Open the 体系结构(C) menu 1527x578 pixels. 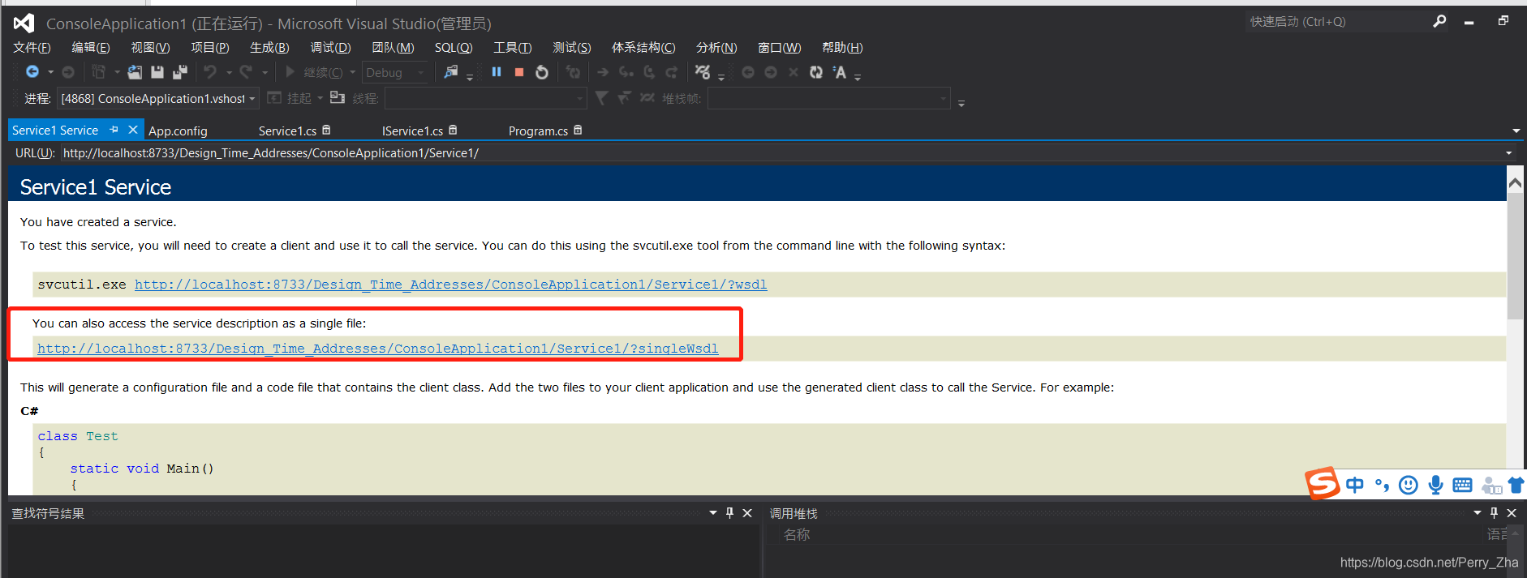[643, 48]
